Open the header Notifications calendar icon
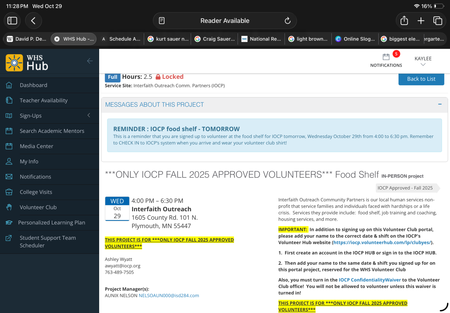Screen dimensions: 450x313 coord(386,57)
